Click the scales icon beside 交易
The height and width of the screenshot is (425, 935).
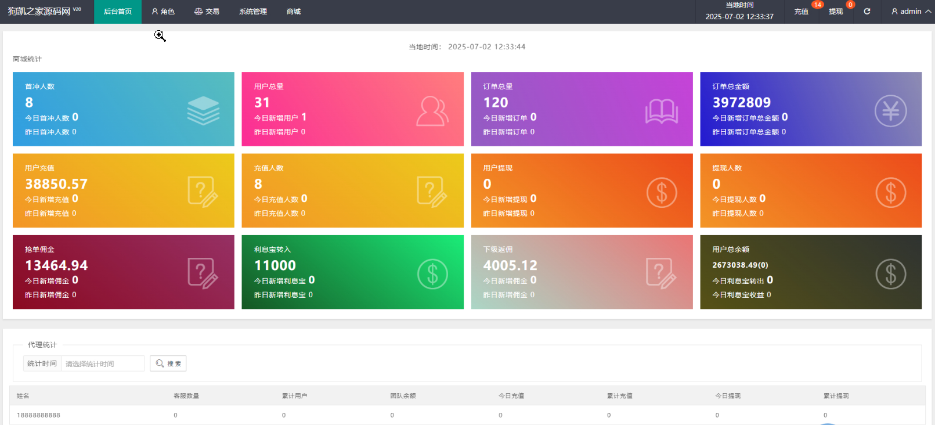[198, 12]
